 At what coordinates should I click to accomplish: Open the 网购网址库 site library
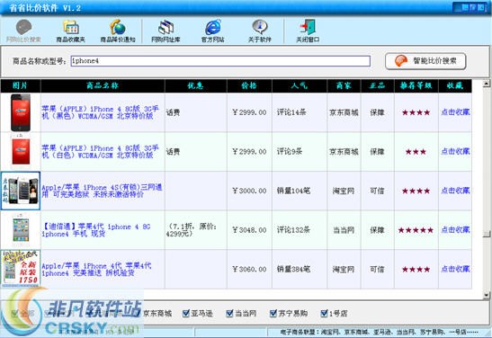click(165, 31)
